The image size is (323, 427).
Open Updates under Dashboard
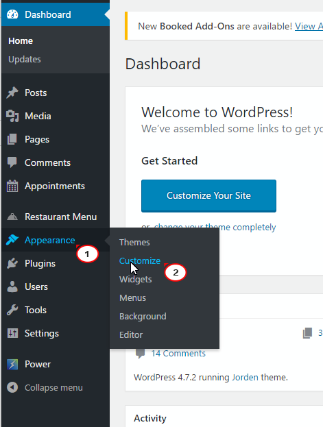(x=25, y=60)
